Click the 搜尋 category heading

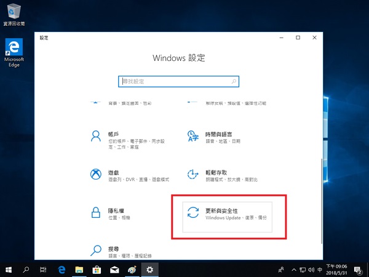point(113,249)
